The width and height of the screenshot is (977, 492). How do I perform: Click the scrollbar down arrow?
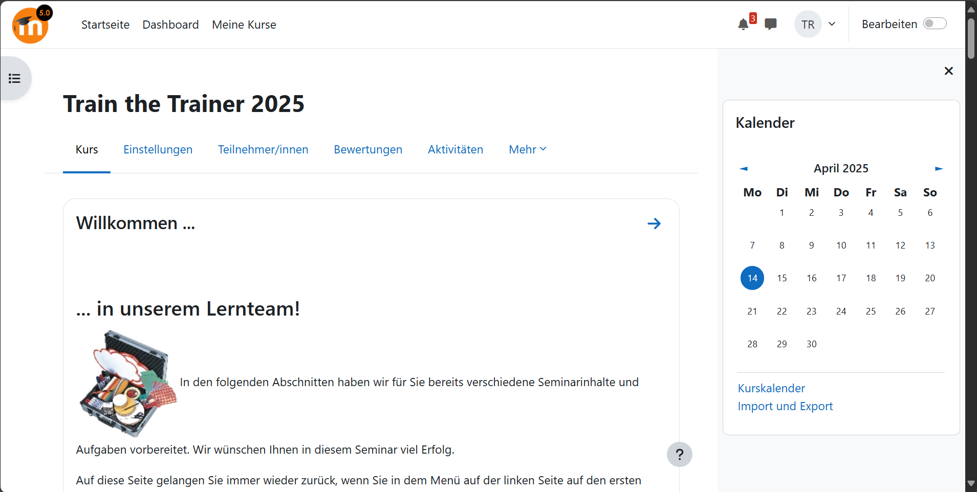[x=971, y=483]
